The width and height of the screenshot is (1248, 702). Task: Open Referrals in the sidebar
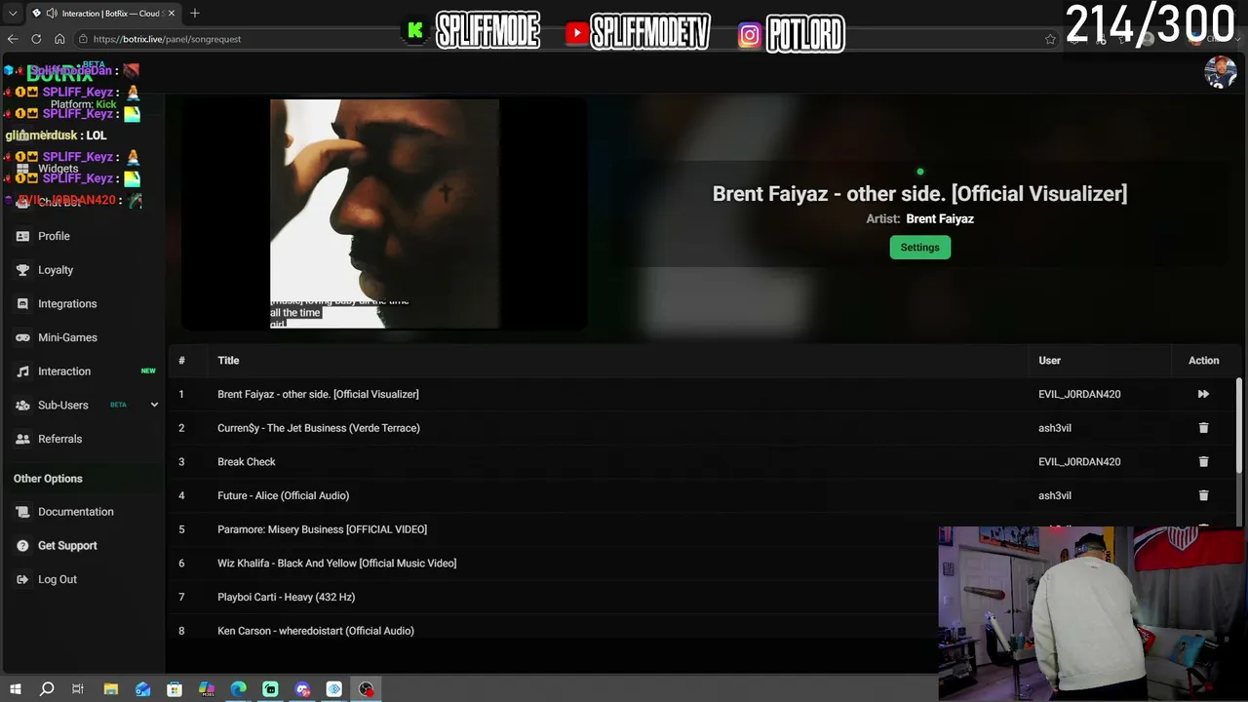(x=59, y=439)
